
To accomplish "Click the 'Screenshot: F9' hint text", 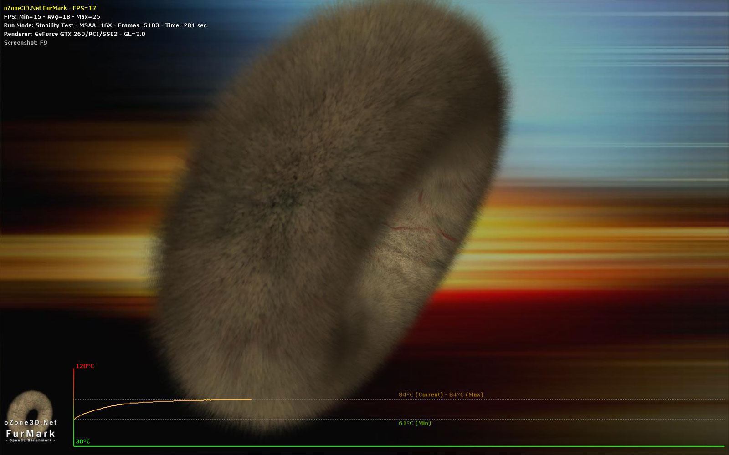I will pos(26,43).
